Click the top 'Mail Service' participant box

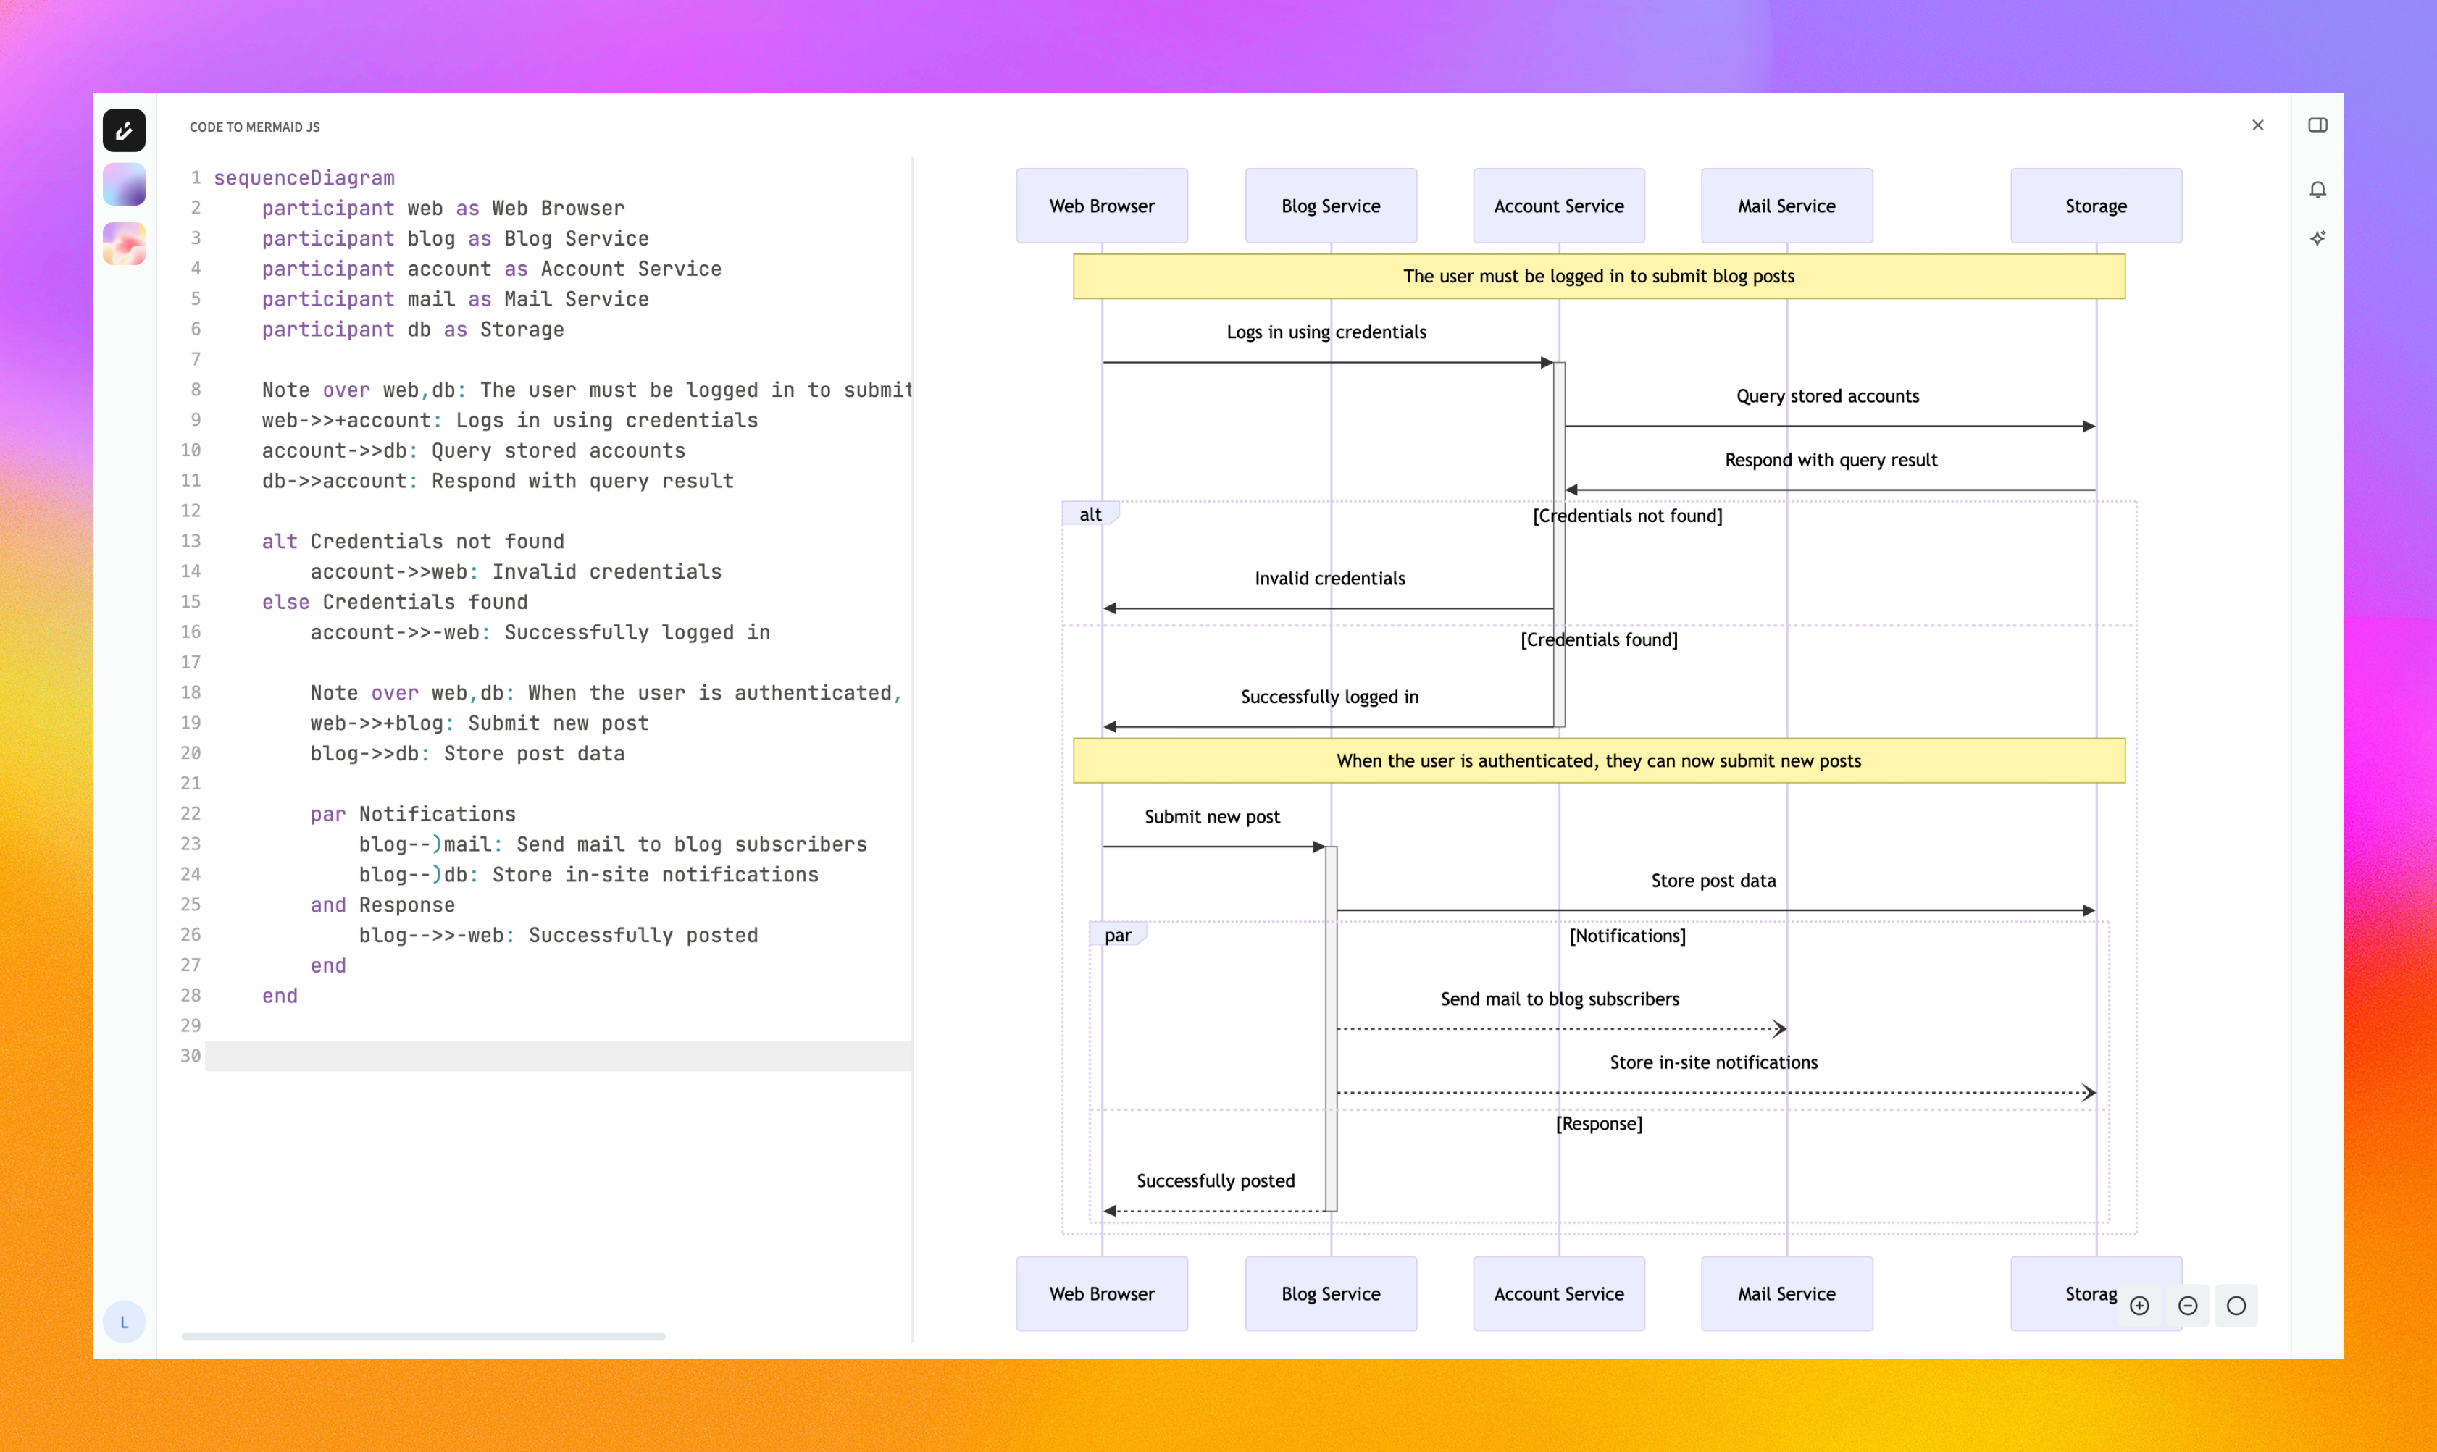pyautogui.click(x=1787, y=206)
